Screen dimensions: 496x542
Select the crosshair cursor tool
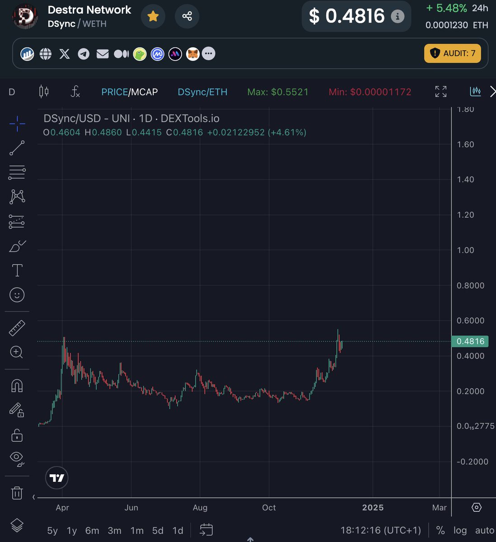point(17,123)
